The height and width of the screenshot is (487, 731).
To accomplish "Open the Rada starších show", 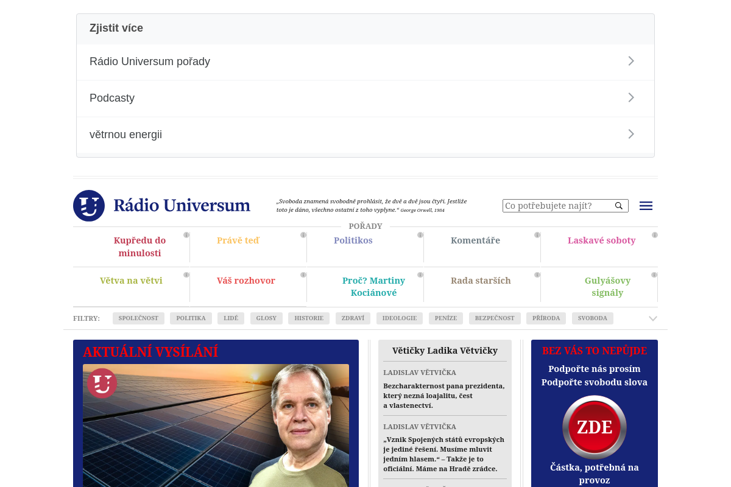I will (x=481, y=281).
